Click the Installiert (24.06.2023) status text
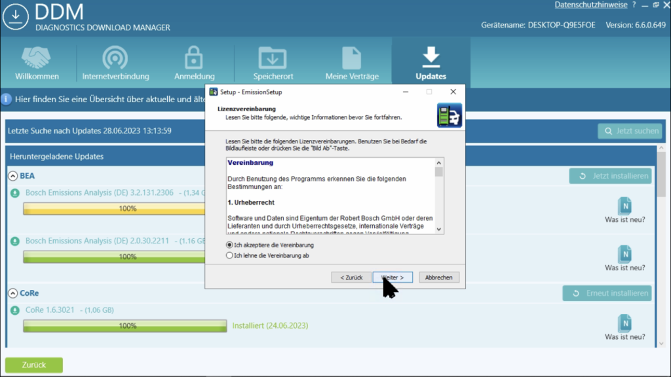The image size is (671, 377). point(270,326)
